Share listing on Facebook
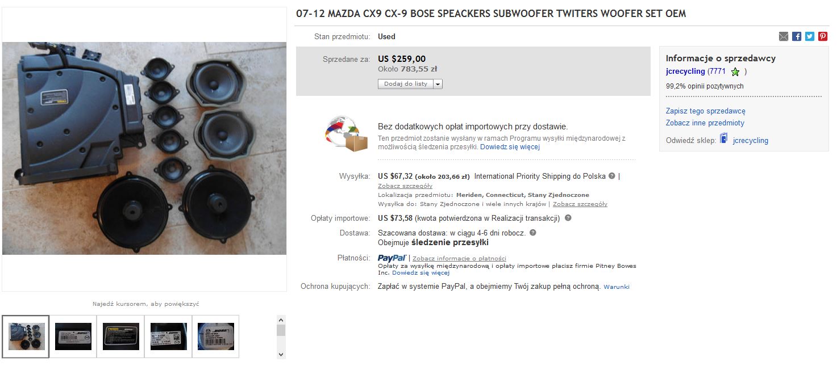837x366 pixels. tap(797, 36)
